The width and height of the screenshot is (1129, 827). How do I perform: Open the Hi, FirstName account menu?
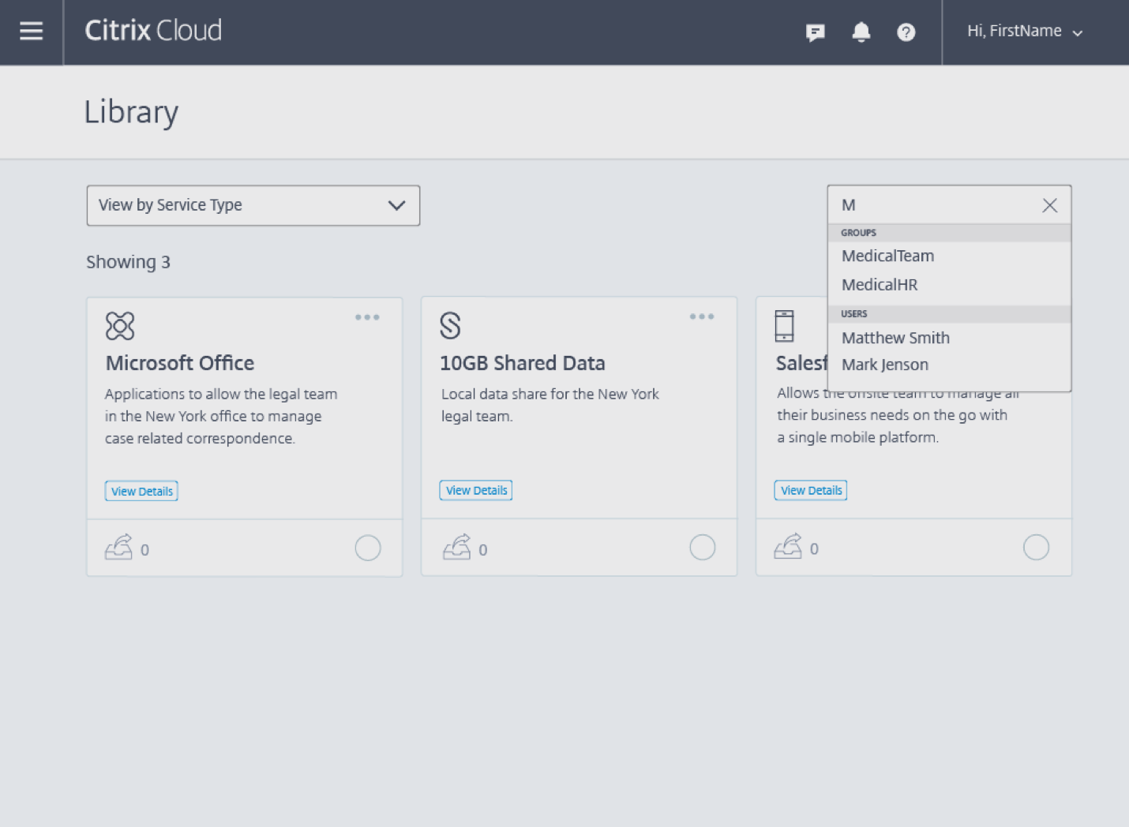pyautogui.click(x=1024, y=32)
